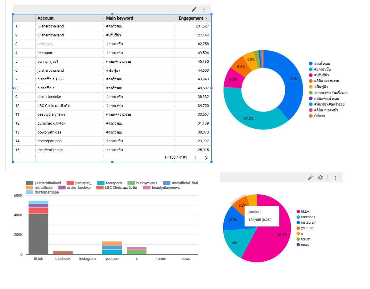The height and width of the screenshot is (289, 370).
Task: Click the tiktok pink legend swatch
Action: click(x=298, y=212)
